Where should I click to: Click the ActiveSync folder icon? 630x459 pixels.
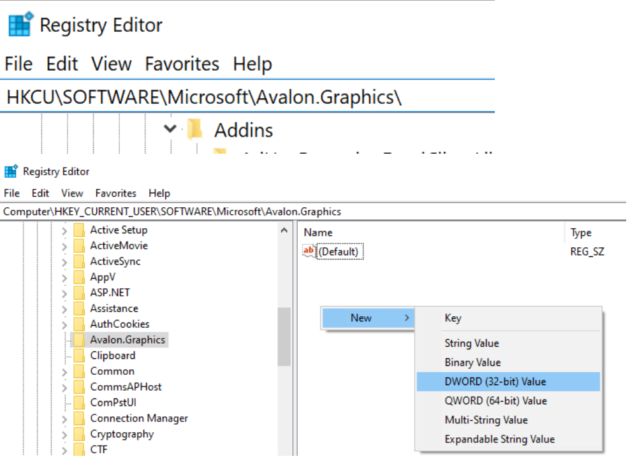tap(79, 262)
